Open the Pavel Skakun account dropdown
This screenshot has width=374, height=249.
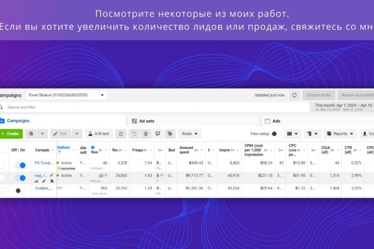[66, 95]
